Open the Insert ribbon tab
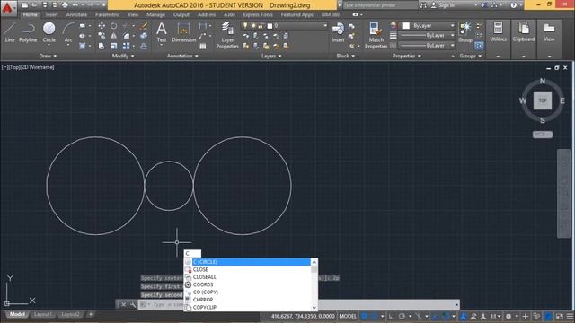Viewport: 575px width, 323px height. tap(52, 14)
